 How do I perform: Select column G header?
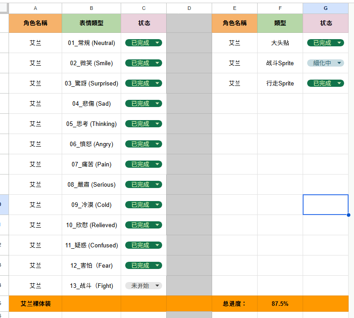tap(326, 9)
